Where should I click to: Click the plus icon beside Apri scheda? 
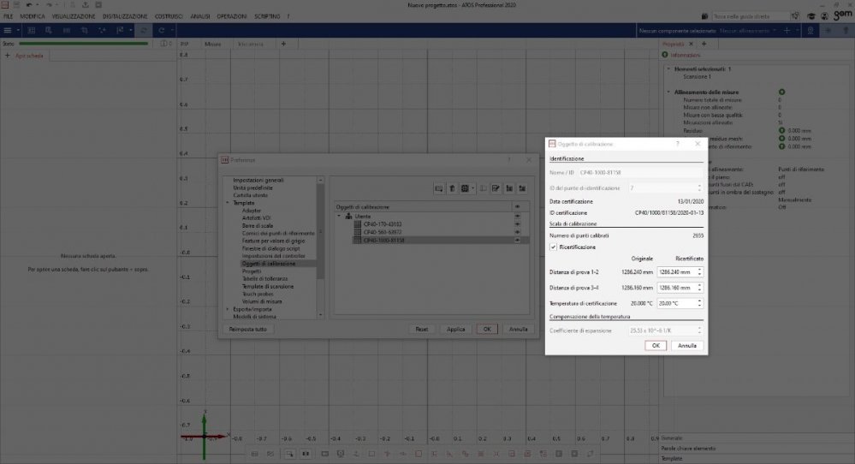click(9, 56)
